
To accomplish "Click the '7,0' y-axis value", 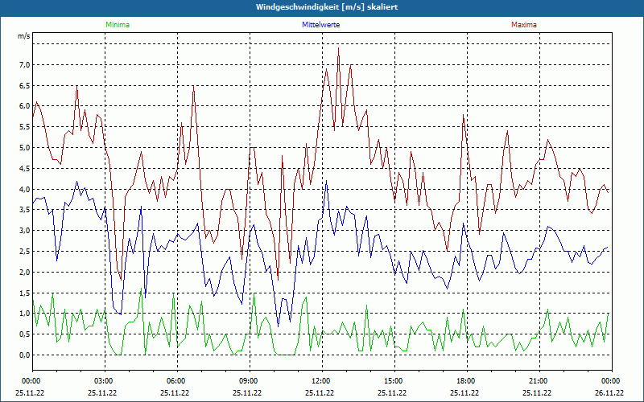I will (x=25, y=64).
